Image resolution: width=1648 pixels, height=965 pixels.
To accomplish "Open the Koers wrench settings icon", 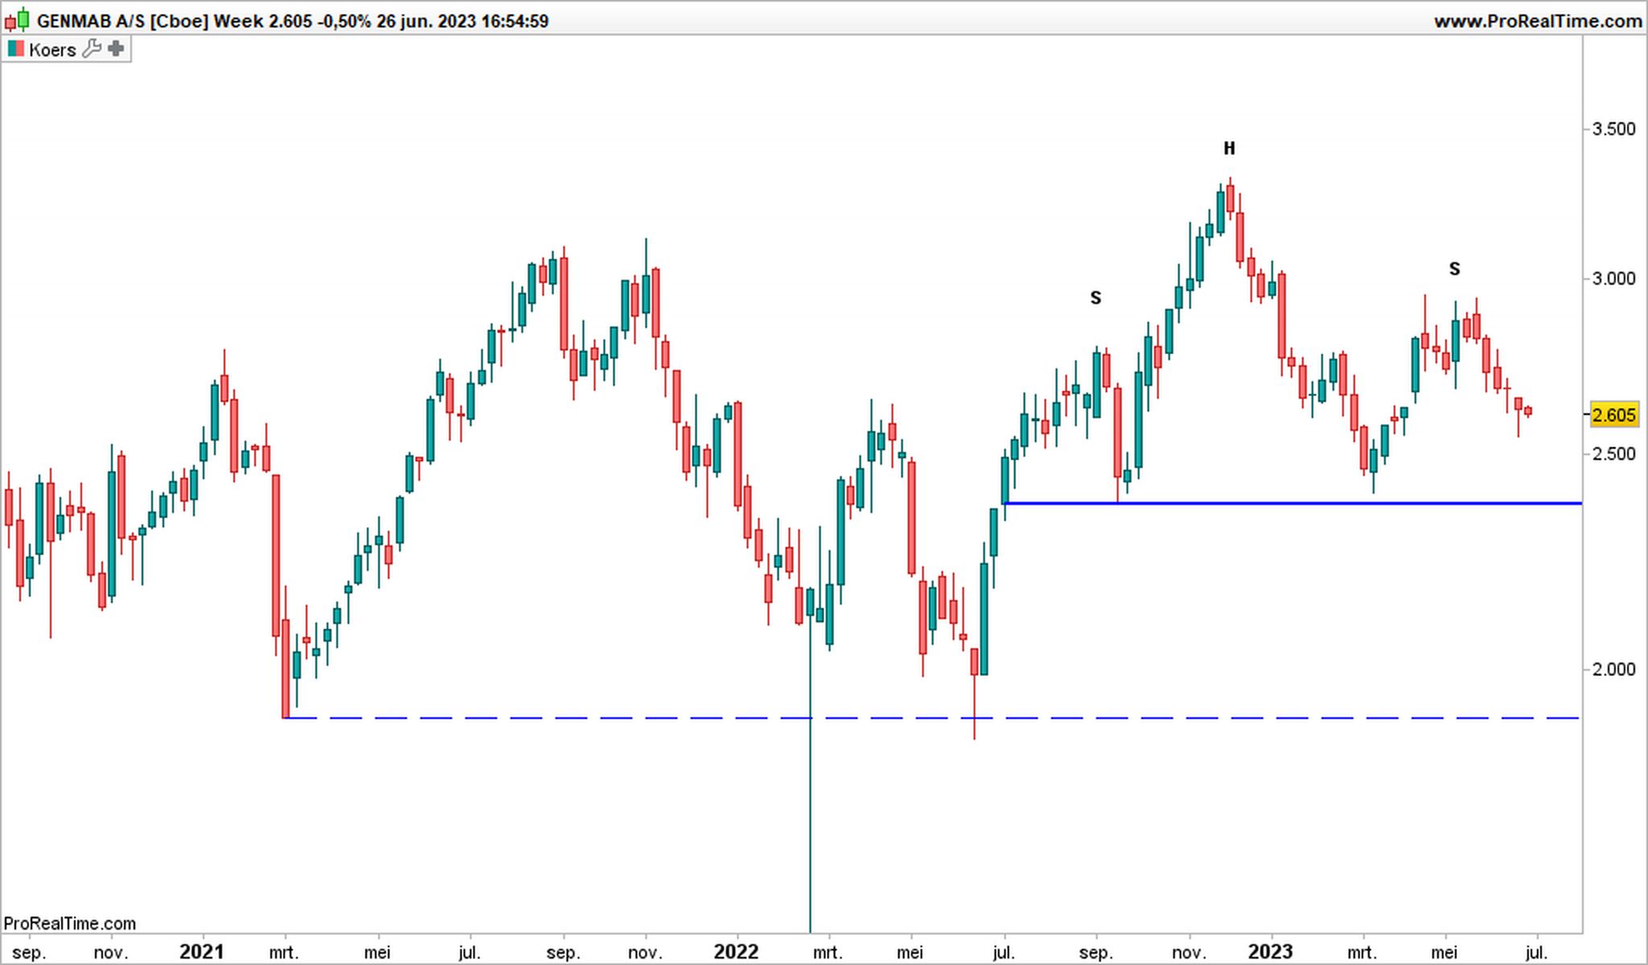I will (92, 49).
